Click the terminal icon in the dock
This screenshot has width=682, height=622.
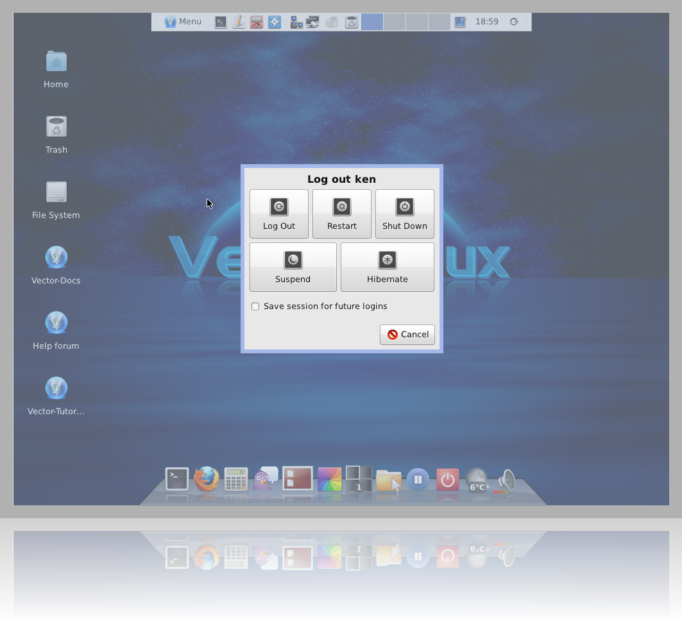177,479
